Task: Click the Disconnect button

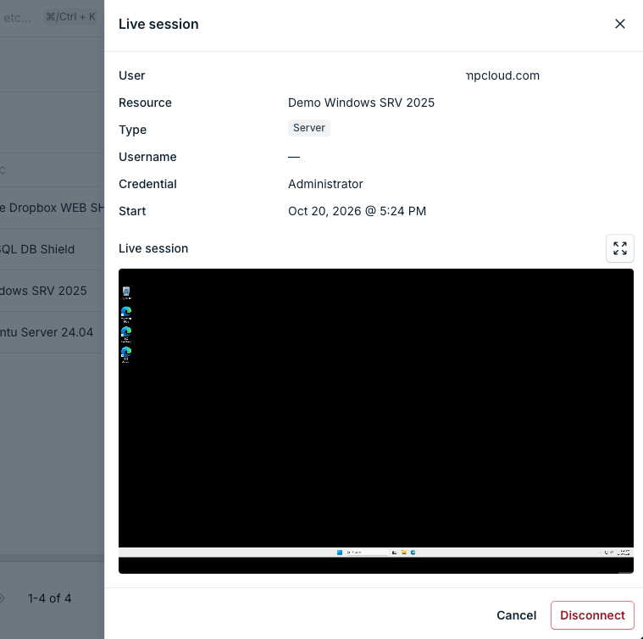Action: click(592, 614)
